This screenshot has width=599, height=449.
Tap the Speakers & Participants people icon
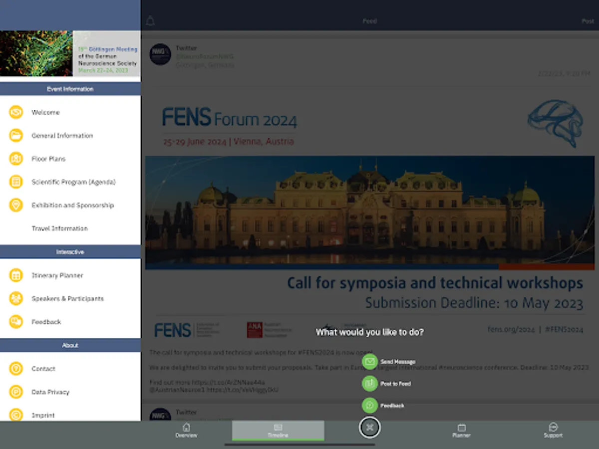[x=16, y=298]
